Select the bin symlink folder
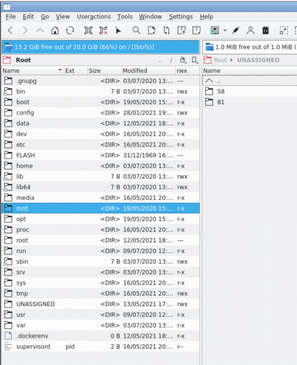The width and height of the screenshot is (297, 365). 101,91
